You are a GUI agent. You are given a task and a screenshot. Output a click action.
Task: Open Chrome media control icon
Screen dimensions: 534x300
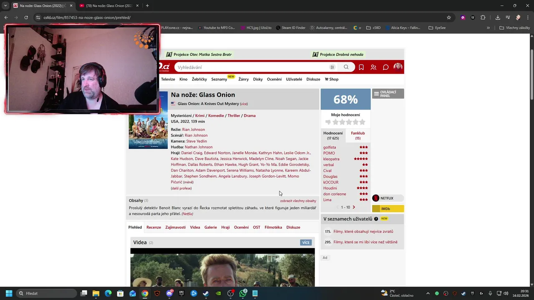508,17
